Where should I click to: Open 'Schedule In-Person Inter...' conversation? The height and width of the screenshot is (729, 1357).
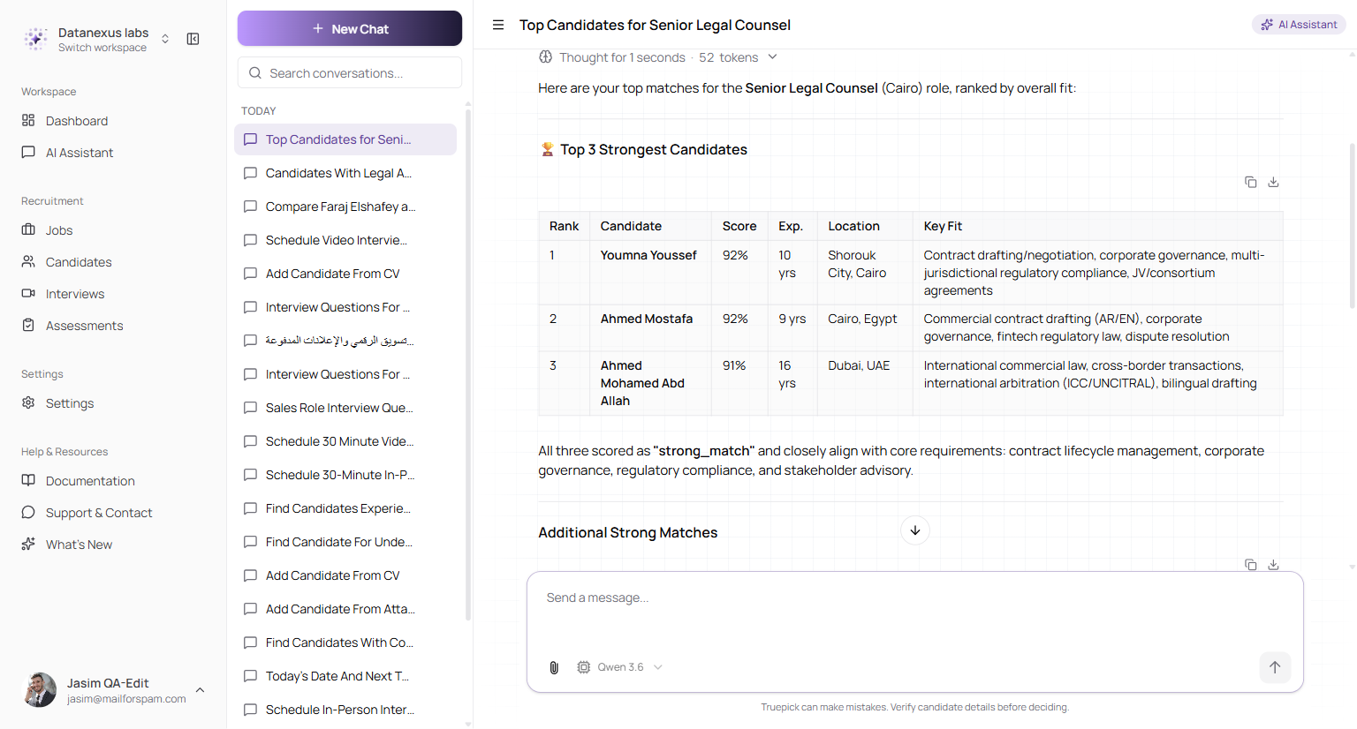[345, 710]
